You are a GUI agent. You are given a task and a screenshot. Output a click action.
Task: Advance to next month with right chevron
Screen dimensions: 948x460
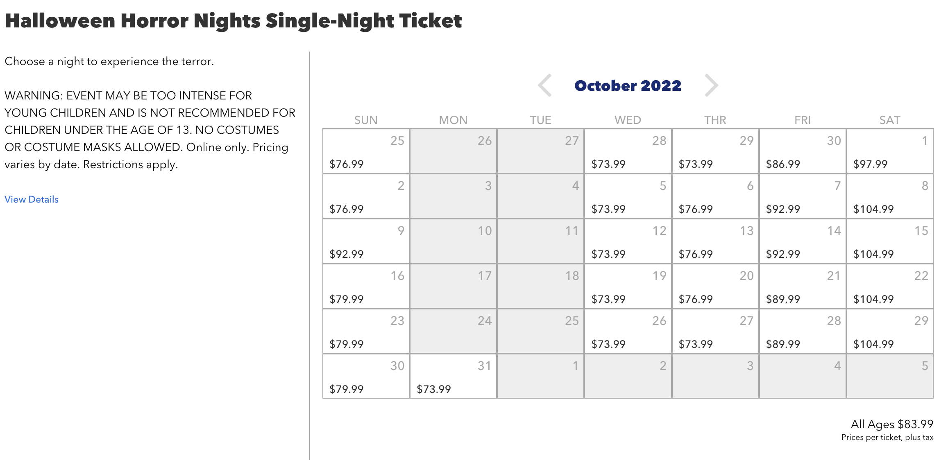pyautogui.click(x=711, y=86)
